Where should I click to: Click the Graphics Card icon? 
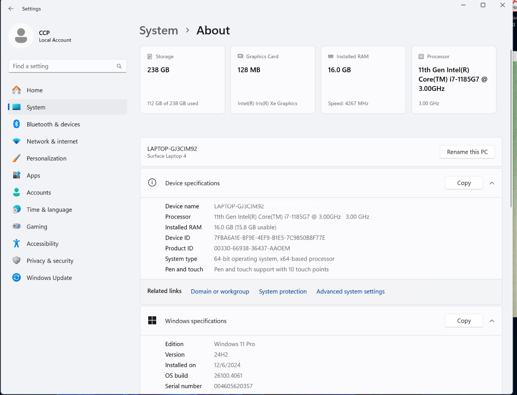240,56
